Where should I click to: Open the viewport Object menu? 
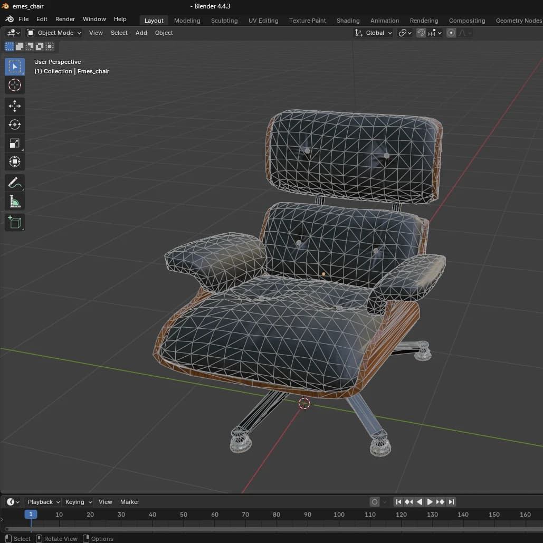(x=164, y=33)
